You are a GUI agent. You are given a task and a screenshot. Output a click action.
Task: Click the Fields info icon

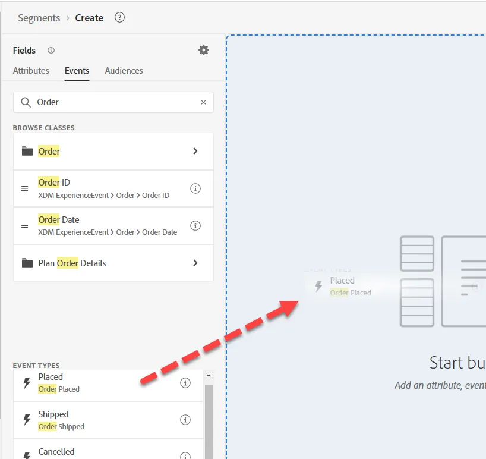pyautogui.click(x=51, y=51)
